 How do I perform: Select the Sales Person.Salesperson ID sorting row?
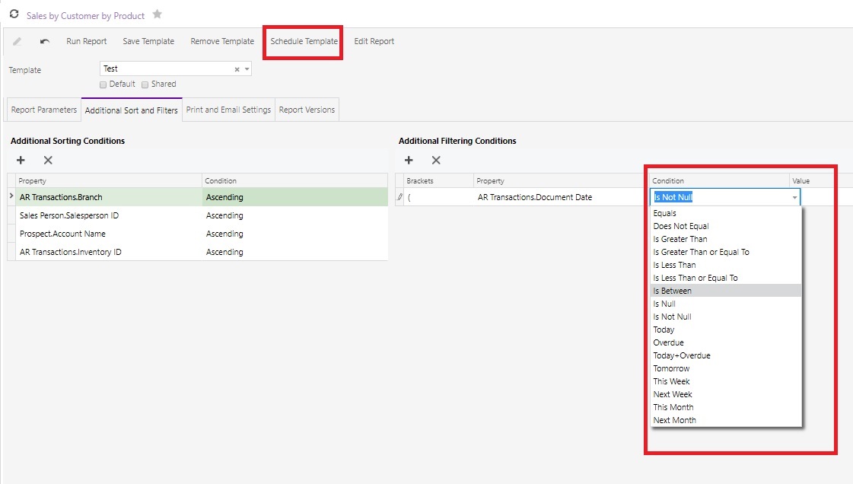tap(69, 215)
